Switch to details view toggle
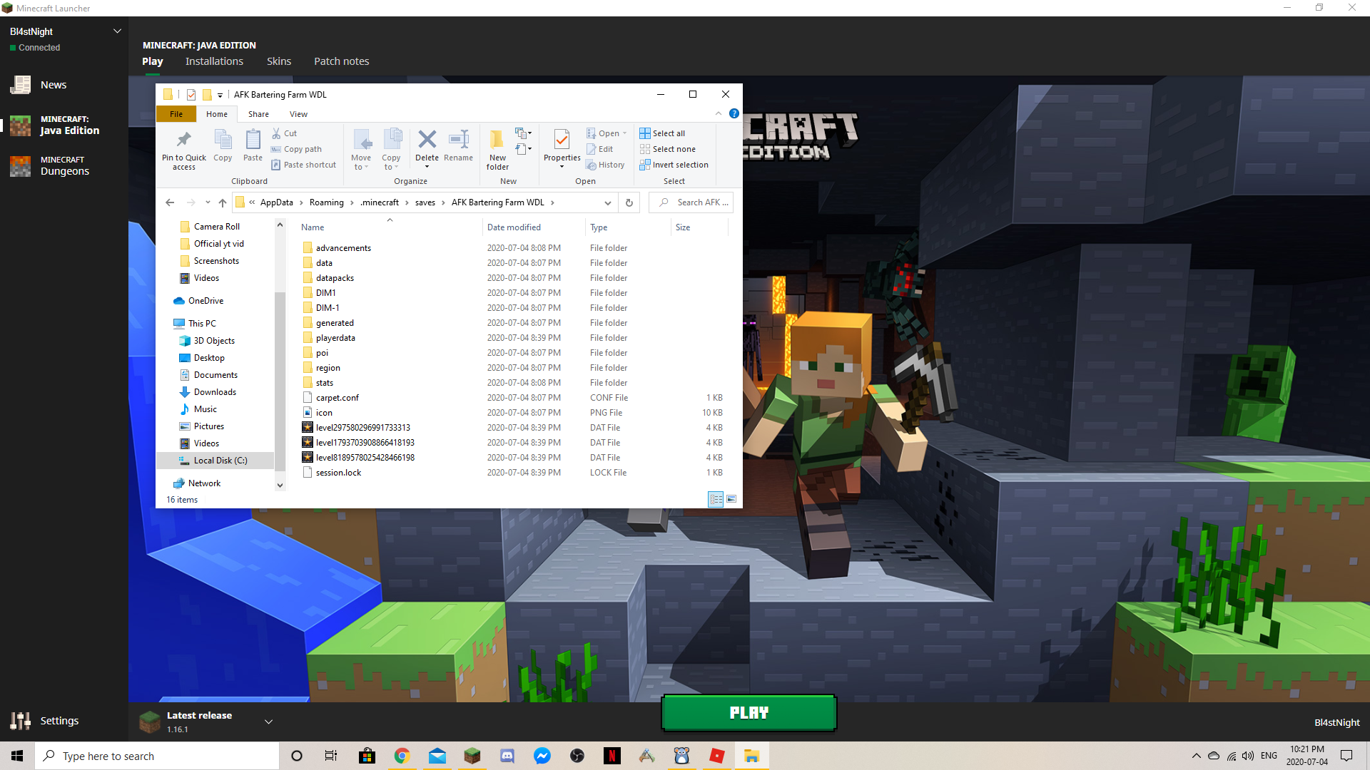Screen dimensions: 1370x770 (716, 499)
